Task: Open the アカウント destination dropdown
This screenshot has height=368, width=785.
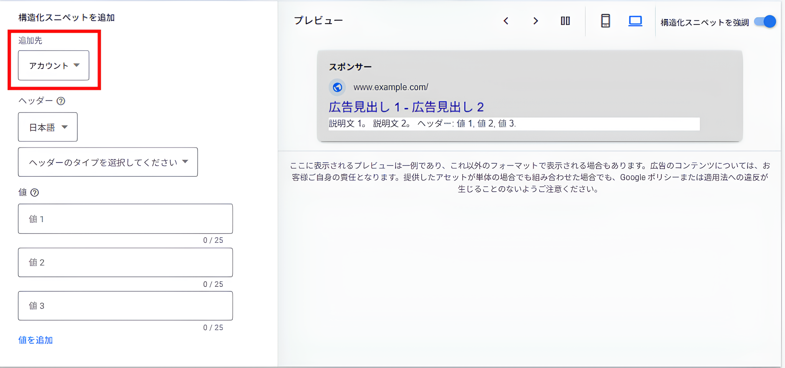Action: pos(53,66)
